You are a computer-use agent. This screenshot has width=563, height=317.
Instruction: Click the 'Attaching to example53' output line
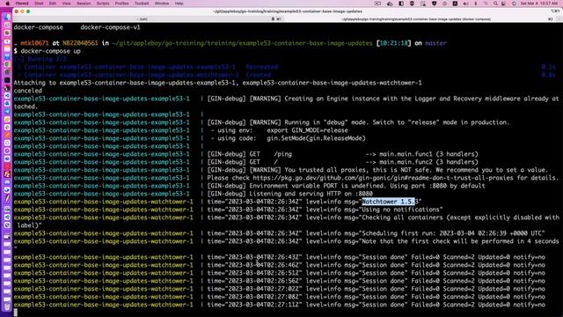coord(217,83)
